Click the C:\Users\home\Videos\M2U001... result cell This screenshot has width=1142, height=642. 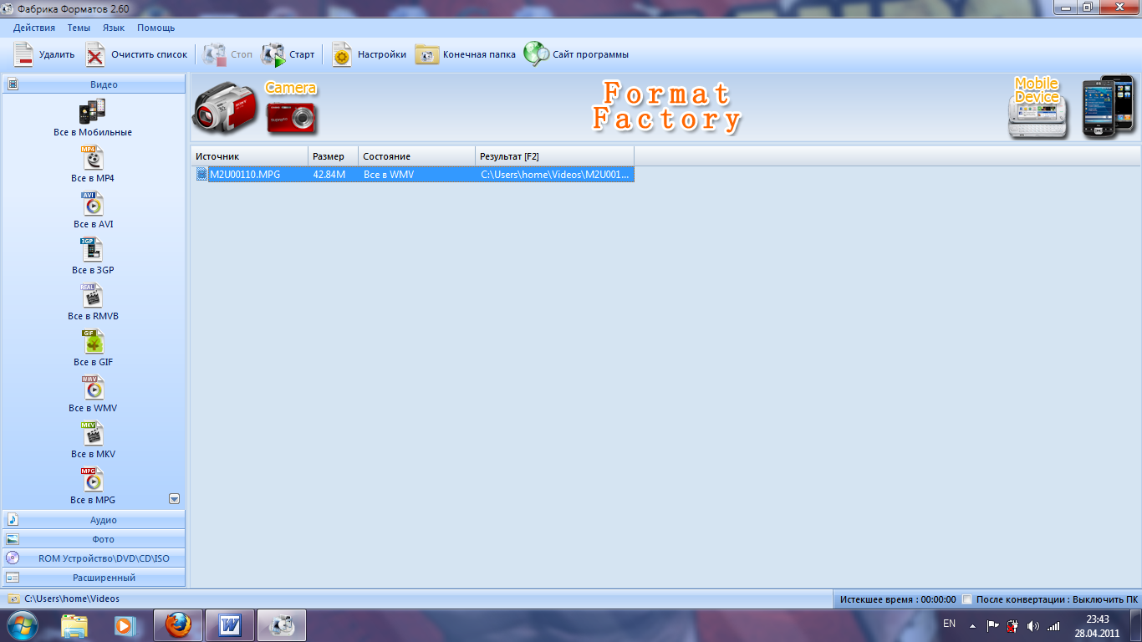(554, 175)
